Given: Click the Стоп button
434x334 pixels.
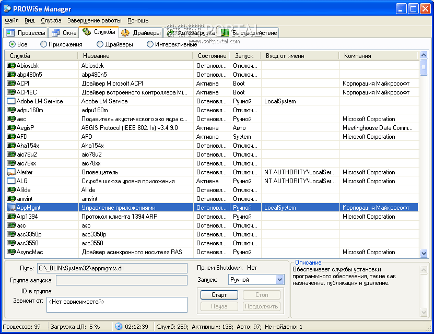Looking at the screenshot, I should point(262,295).
